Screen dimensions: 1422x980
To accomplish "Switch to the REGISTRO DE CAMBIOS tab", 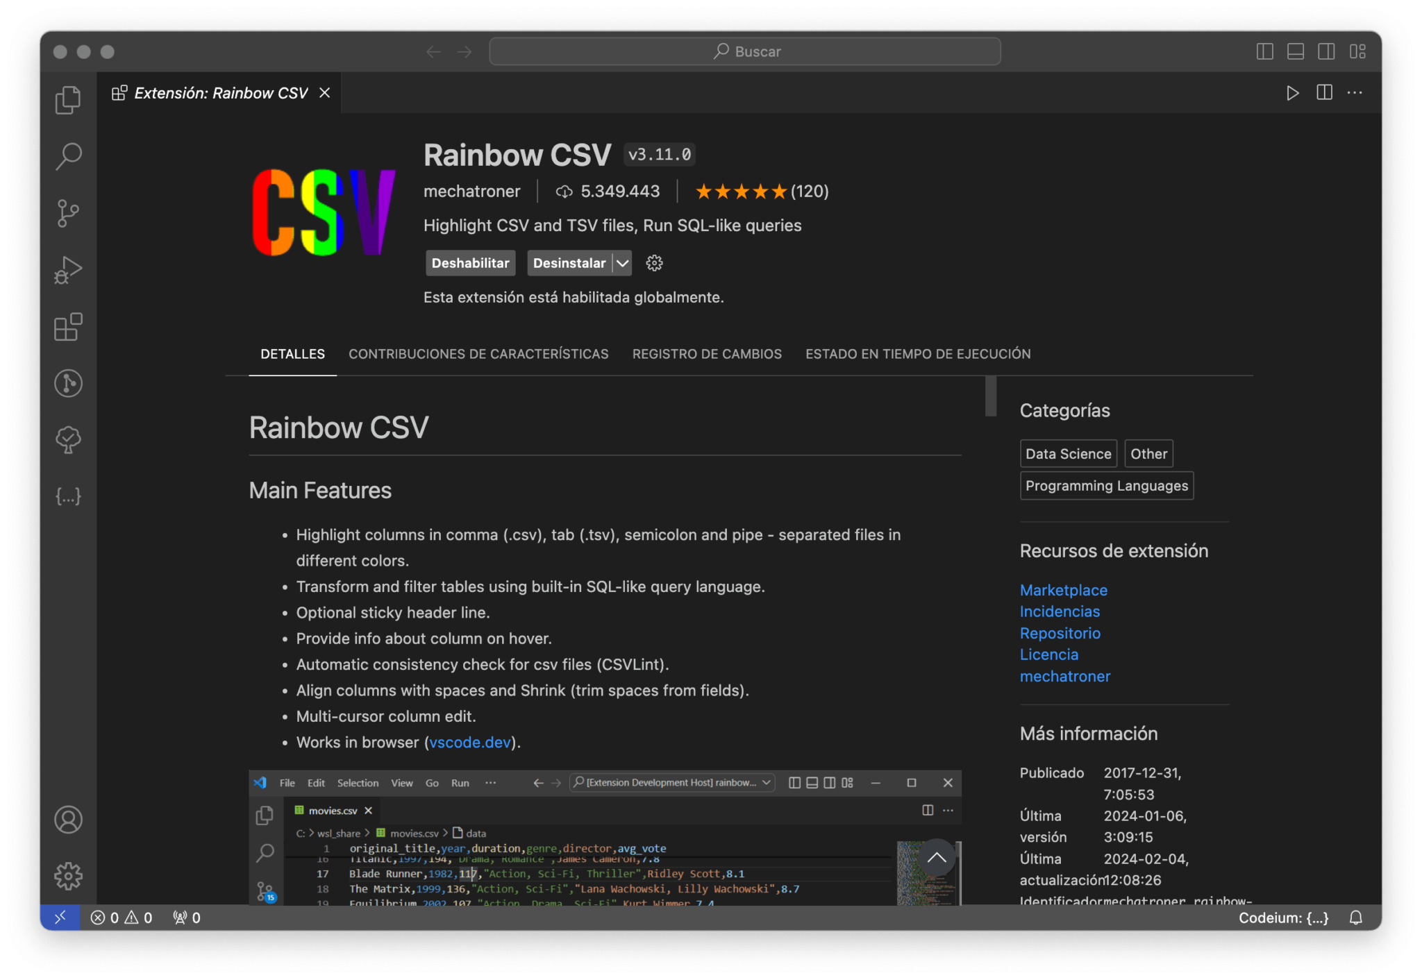I will 706,354.
